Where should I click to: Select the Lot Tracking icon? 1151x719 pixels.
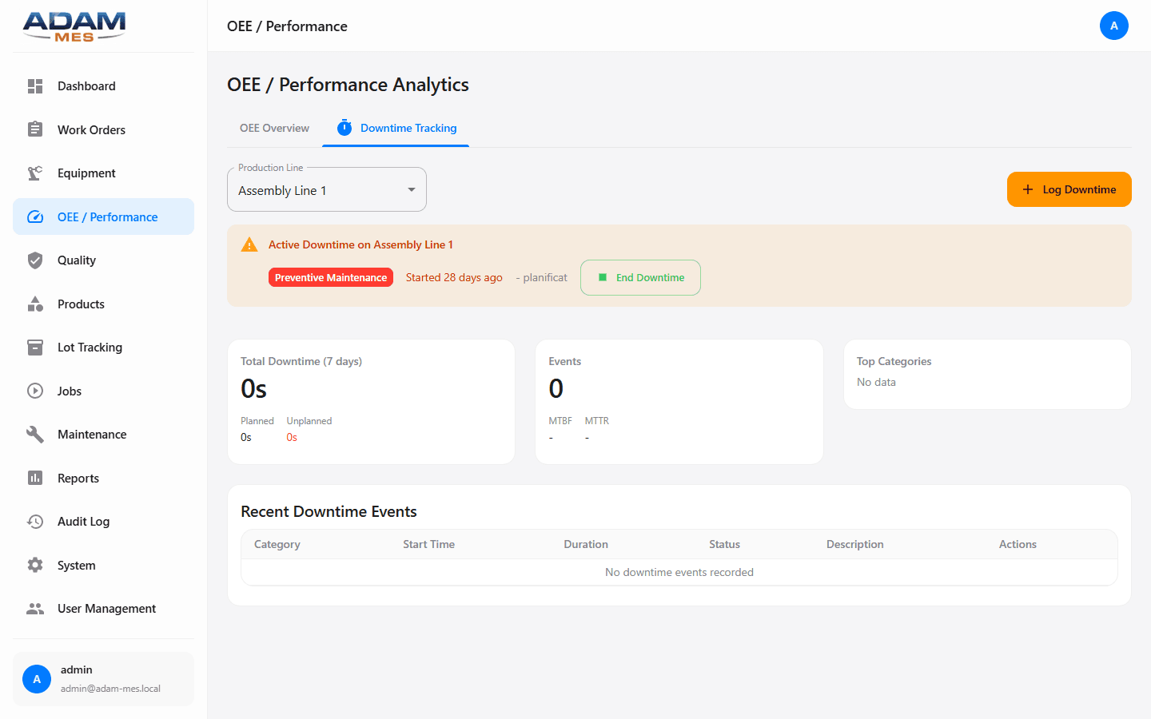pyautogui.click(x=35, y=347)
